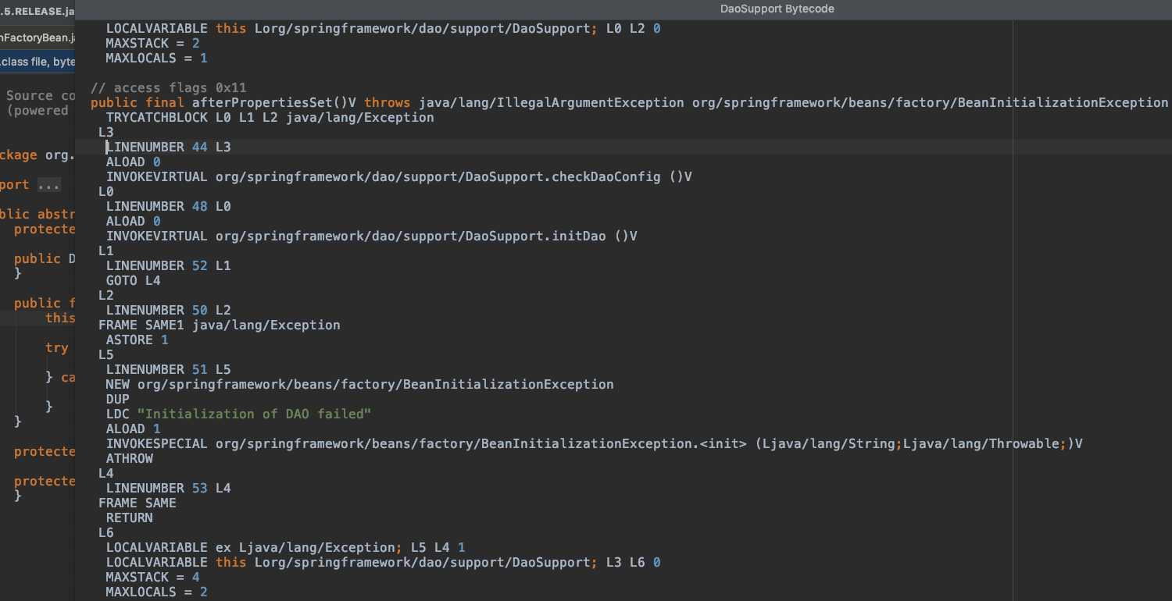Click the 'LINENUMBER 50 L2' line
Screen dimensions: 1172x601
point(168,310)
